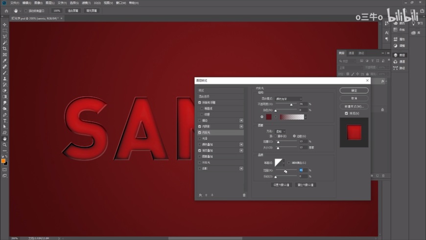This screenshot has width=426, height=240.
Task: Select the Crop tool
Action: 5,48
